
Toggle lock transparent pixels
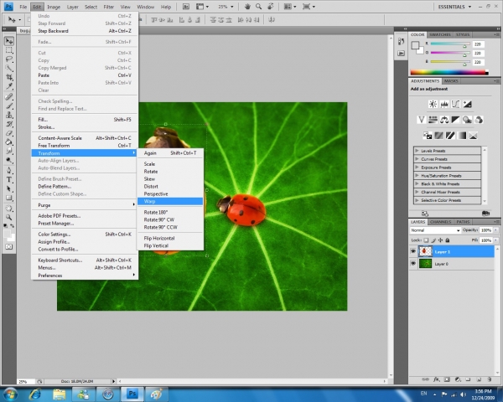coord(426,240)
